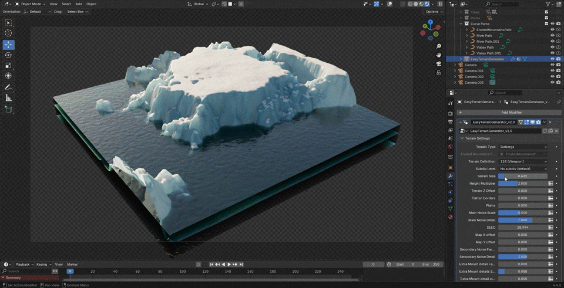The image size is (564, 288).
Task: Hide EasyTerrainGenerator in the viewport
Action: tap(552, 59)
